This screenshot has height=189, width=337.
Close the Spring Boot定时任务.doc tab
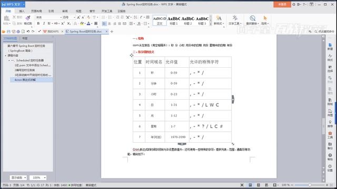click(106, 31)
